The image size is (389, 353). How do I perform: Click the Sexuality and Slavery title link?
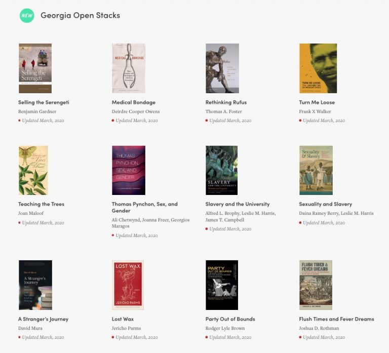click(x=325, y=204)
